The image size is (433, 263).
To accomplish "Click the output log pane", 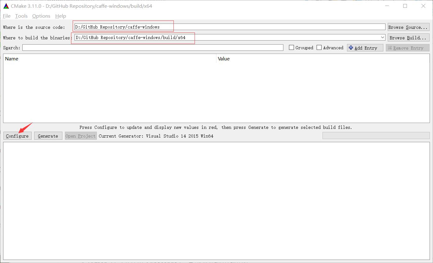I will 217,201.
